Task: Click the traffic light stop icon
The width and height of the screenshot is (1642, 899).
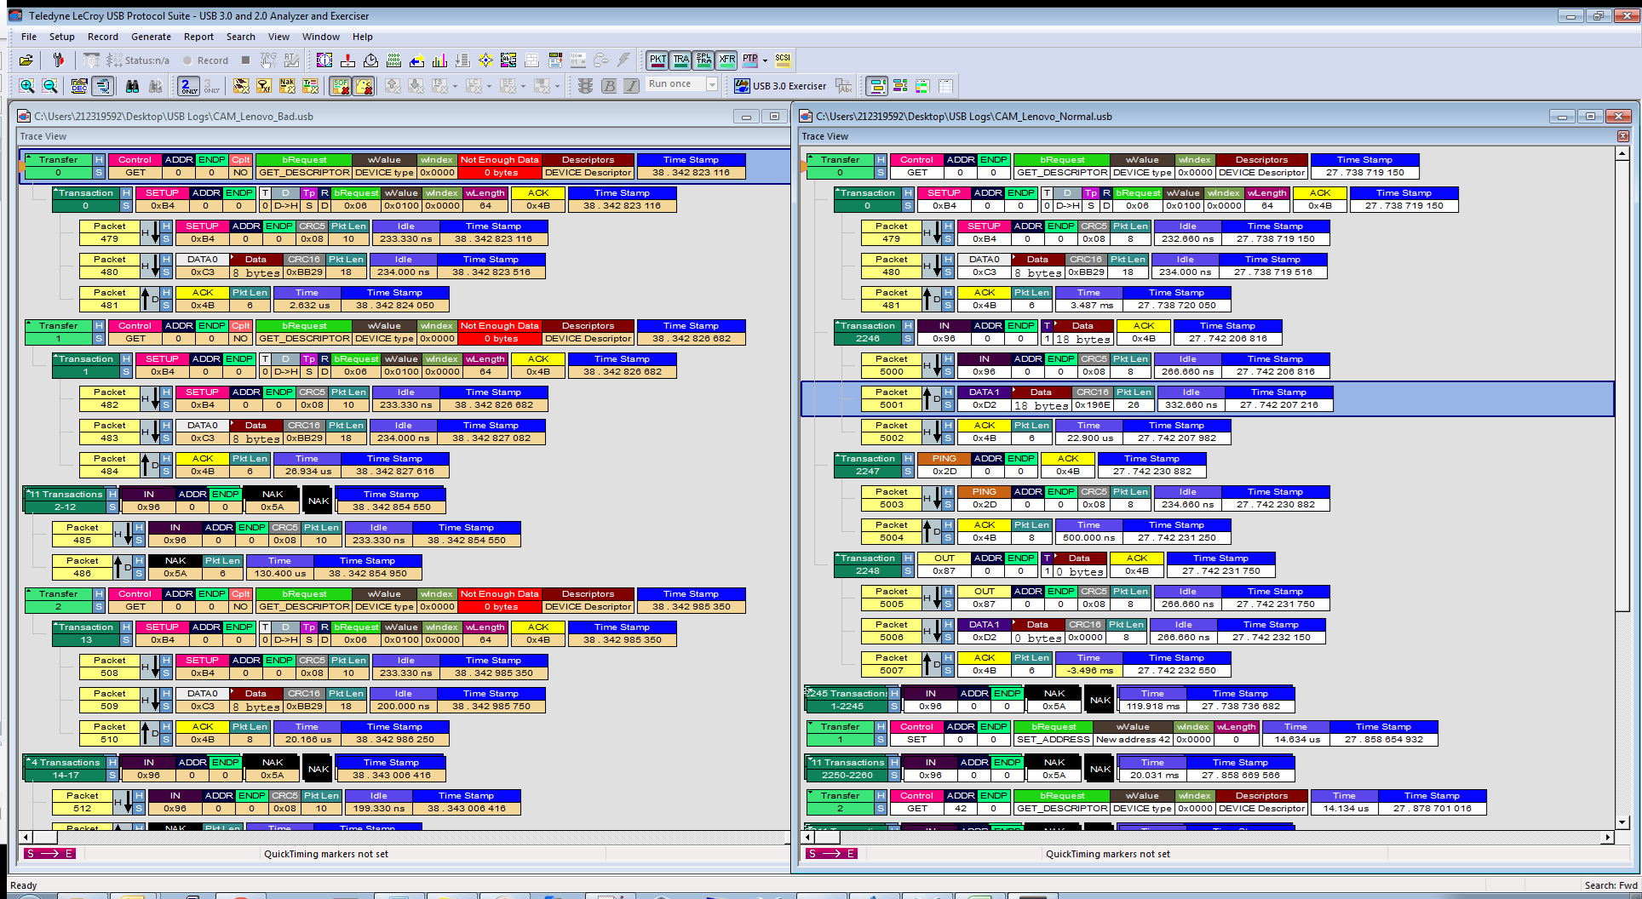Action: pyautogui.click(x=585, y=86)
